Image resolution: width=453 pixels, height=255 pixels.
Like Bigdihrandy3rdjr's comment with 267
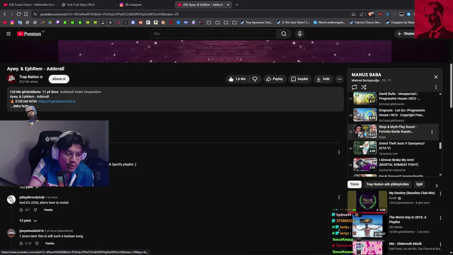point(21,210)
